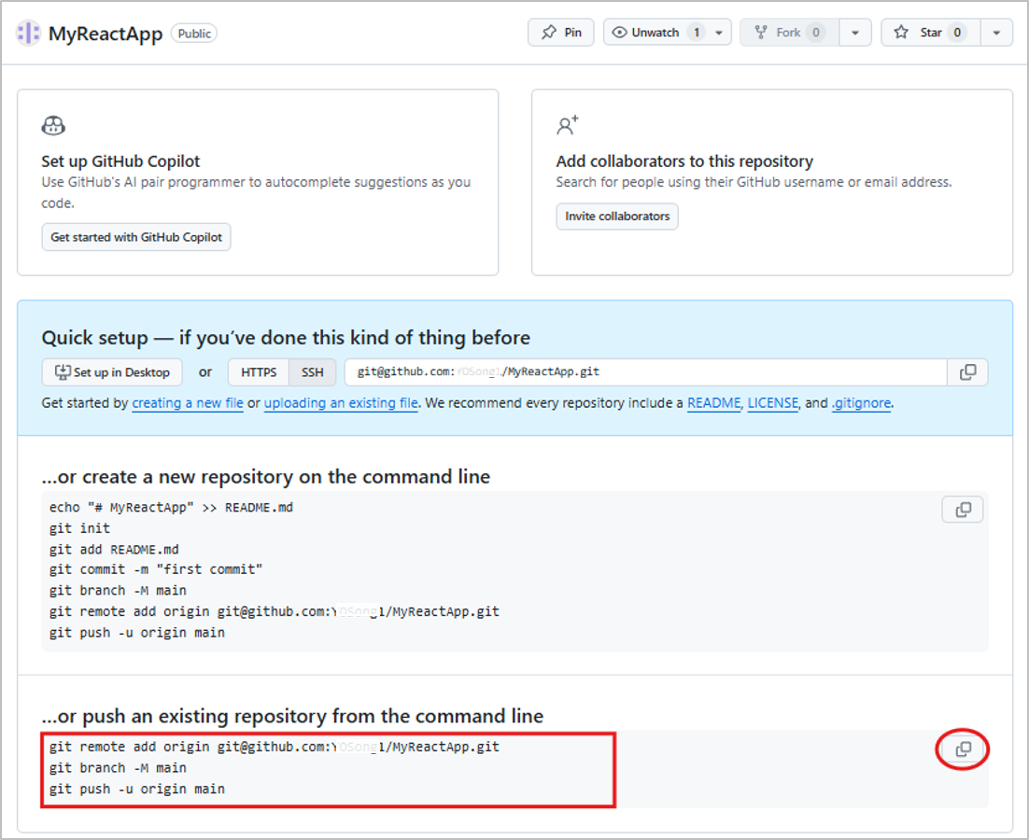The height and width of the screenshot is (840, 1029).
Task: Click Get started with GitHub Copilot
Action: (135, 237)
